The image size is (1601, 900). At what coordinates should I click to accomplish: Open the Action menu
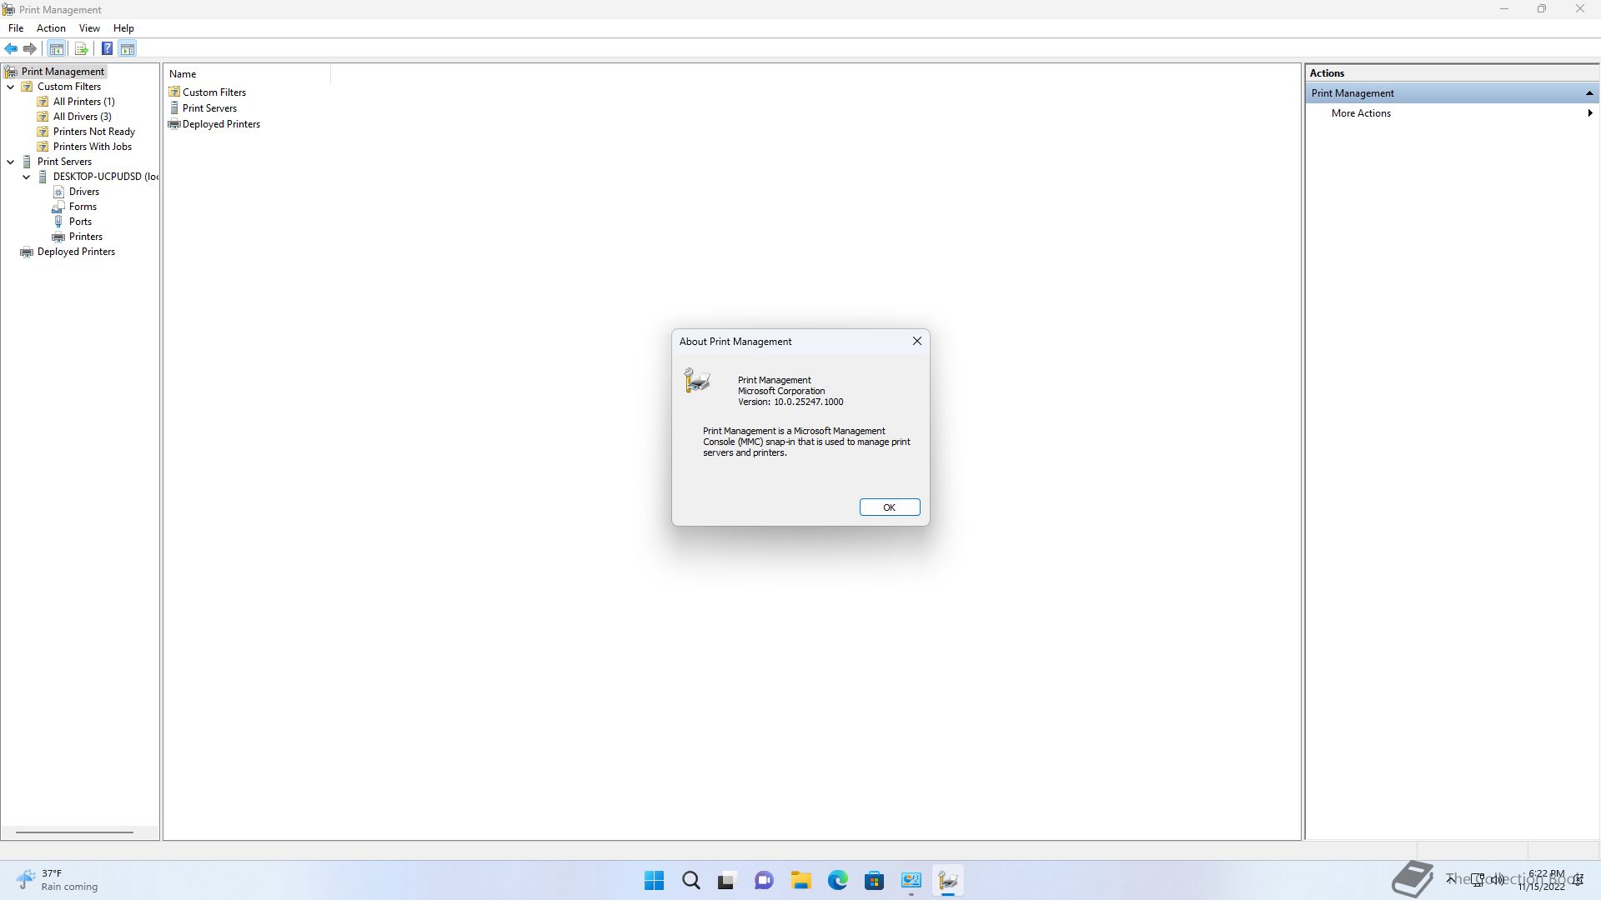click(51, 27)
